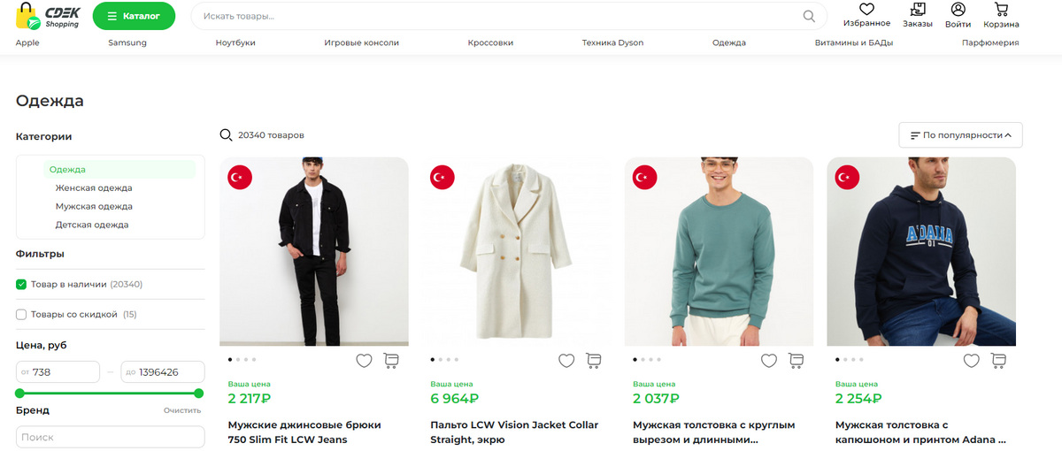Select Женская одежда category

click(x=94, y=187)
